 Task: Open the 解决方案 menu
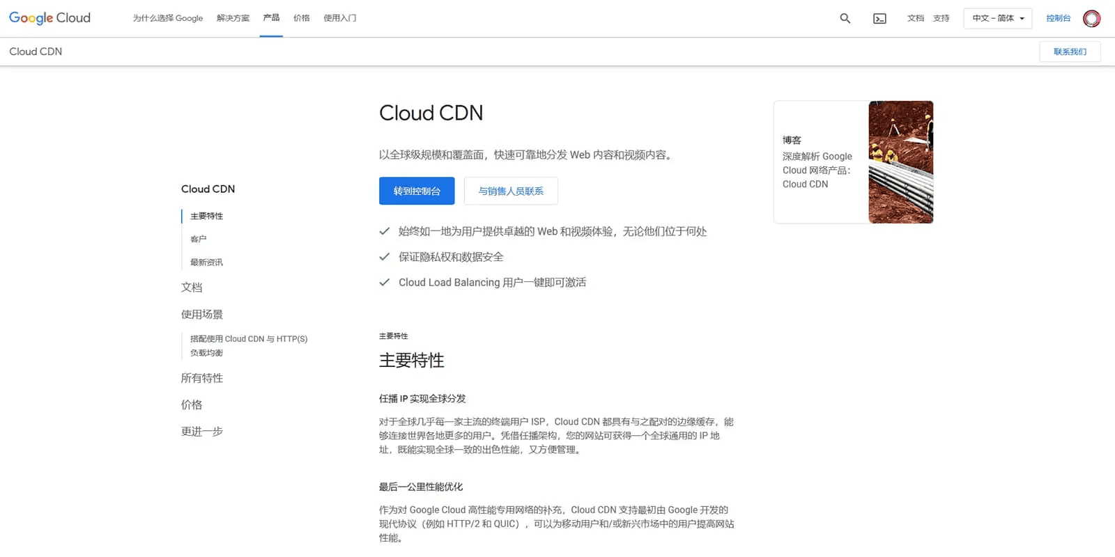tap(233, 18)
